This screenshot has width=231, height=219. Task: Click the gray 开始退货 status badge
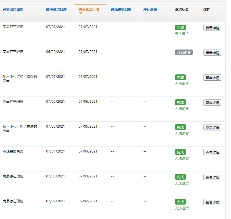pos(184,52)
